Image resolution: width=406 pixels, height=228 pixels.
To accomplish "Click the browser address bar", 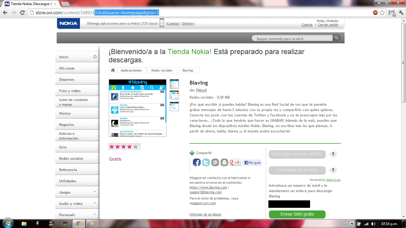I will (x=200, y=12).
